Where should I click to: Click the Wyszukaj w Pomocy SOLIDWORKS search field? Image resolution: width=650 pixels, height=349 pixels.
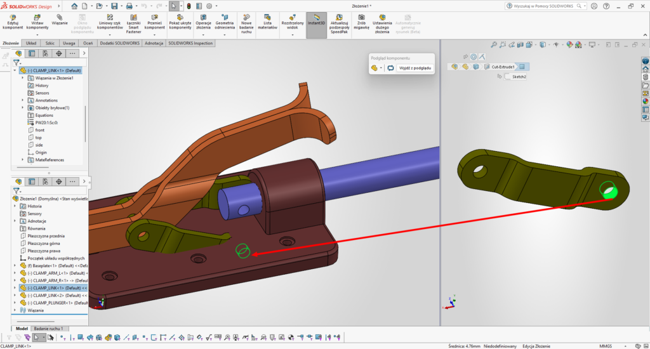[x=544, y=6]
